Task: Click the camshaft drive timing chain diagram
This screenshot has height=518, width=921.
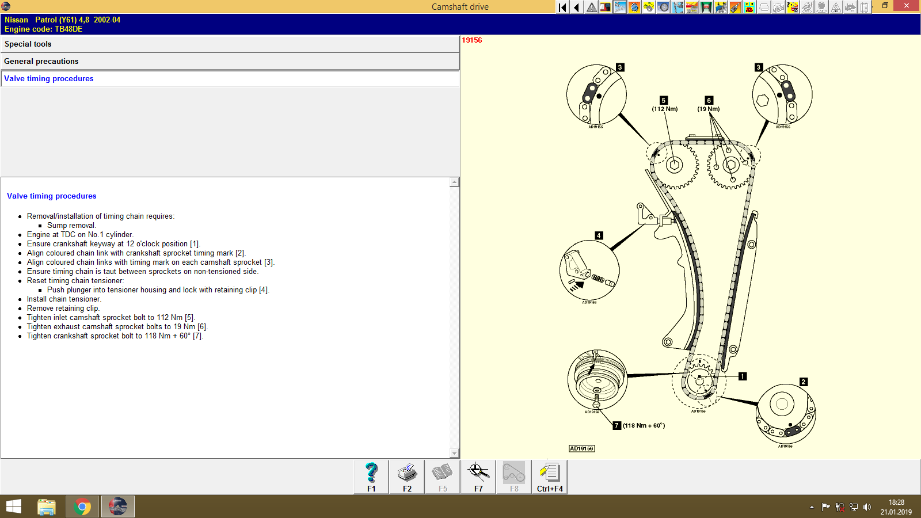Action: point(690,256)
